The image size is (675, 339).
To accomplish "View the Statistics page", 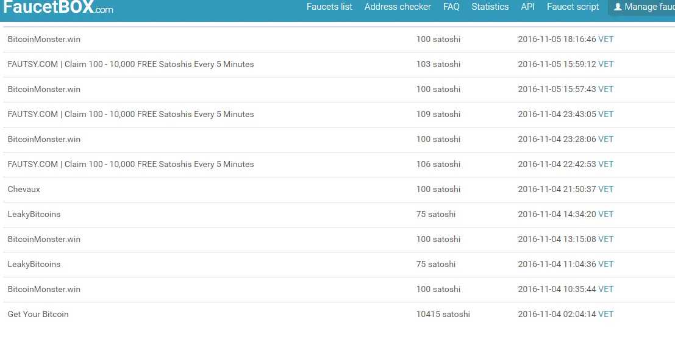I will [x=490, y=7].
